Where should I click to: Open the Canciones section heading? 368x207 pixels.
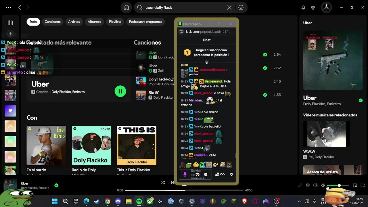click(147, 43)
